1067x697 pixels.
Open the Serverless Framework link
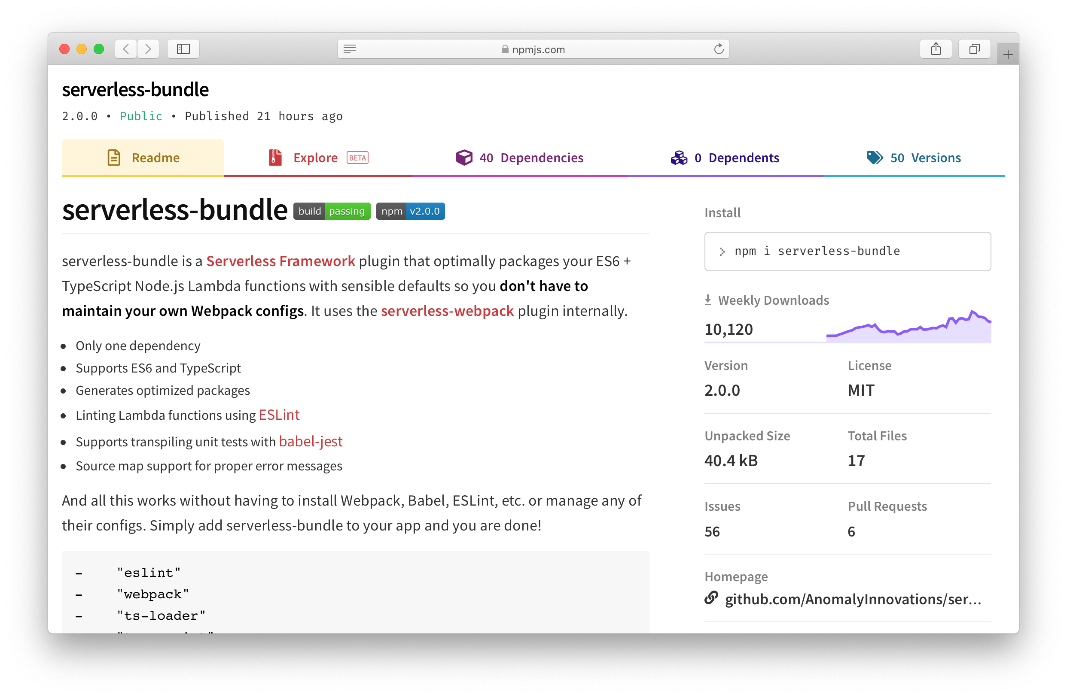tap(280, 261)
